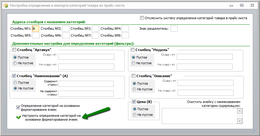Focus the Знак разделитель field
Image resolution: width=260 pixels, height=136 pixels.
point(174,29)
